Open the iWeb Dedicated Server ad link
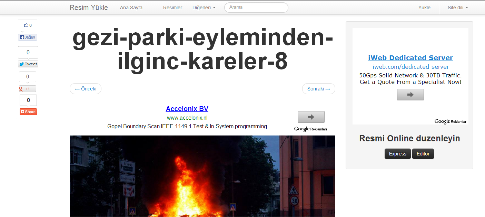485x217 pixels. [x=410, y=58]
